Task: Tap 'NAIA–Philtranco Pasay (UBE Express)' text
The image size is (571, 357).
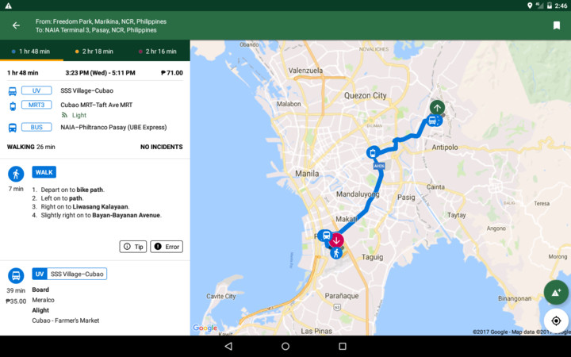Action: (113, 127)
